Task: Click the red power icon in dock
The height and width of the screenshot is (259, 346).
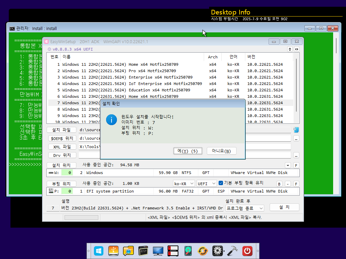Action: (247, 251)
